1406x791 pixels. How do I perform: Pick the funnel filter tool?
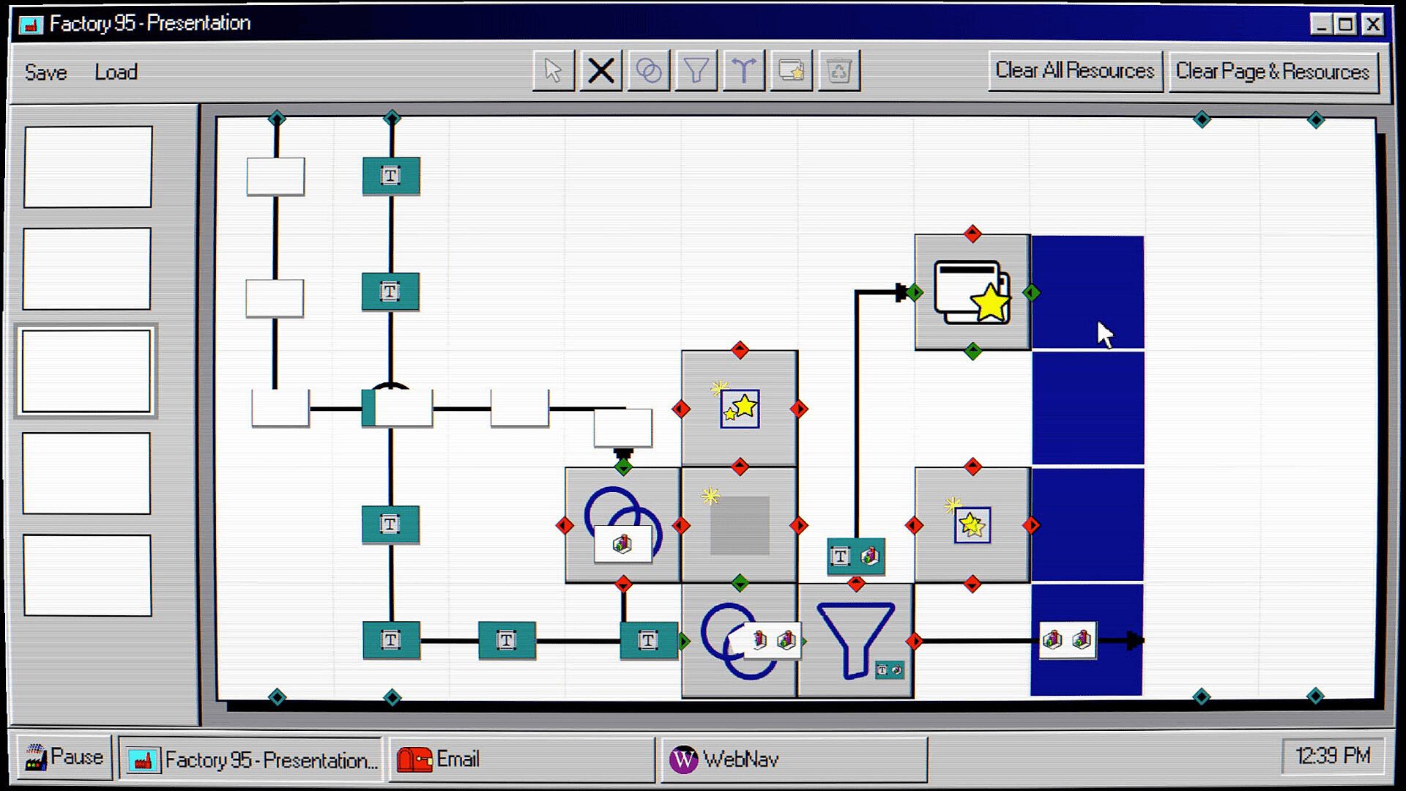coord(696,71)
